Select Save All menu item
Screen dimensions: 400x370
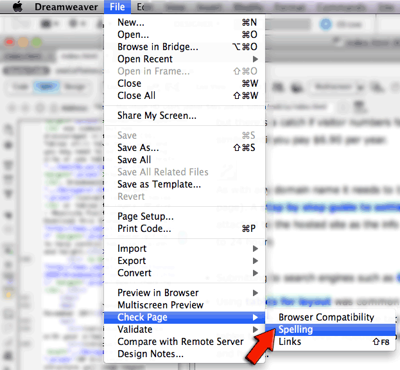point(185,160)
